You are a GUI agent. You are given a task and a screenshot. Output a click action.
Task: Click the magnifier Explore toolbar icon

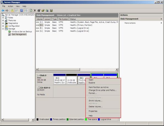pyautogui.click(x=47, y=10)
